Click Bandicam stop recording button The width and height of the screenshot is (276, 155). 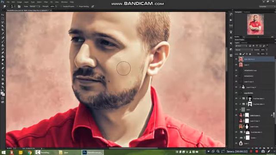tap(257, 151)
